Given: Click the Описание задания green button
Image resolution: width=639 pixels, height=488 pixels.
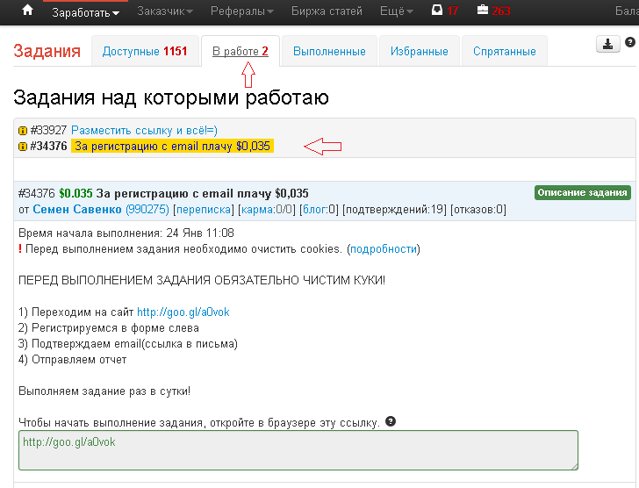Looking at the screenshot, I should point(582,193).
